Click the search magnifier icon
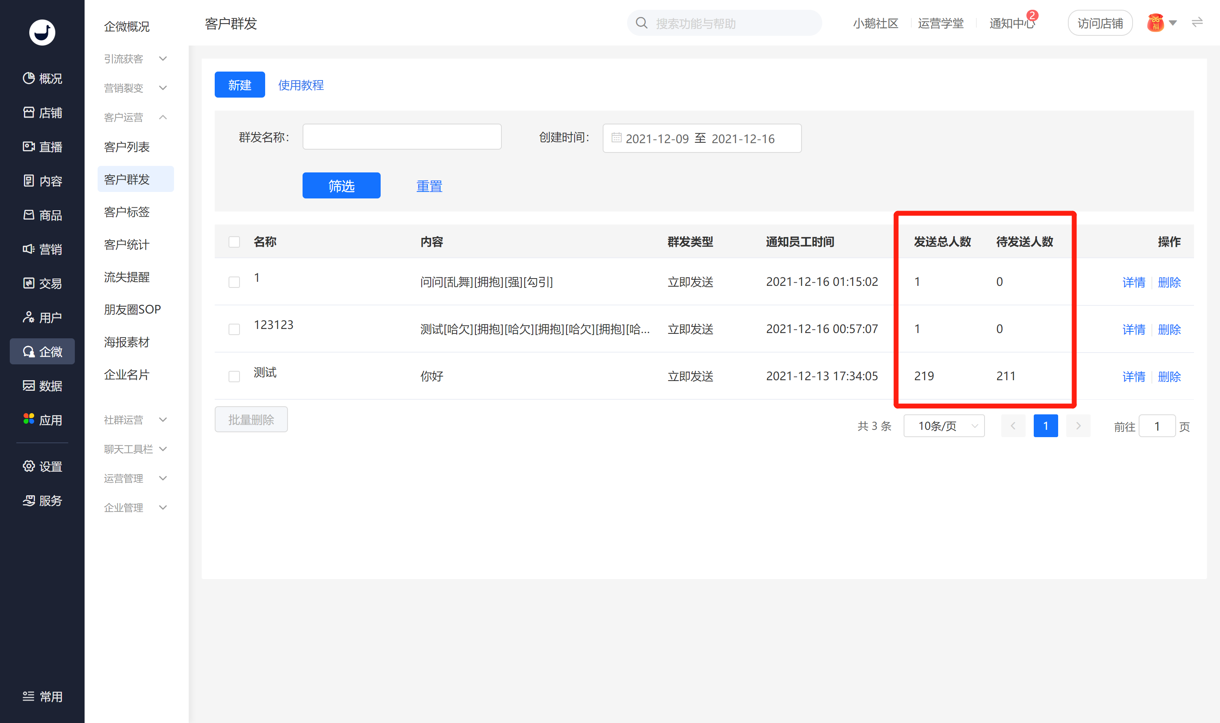 (x=642, y=23)
